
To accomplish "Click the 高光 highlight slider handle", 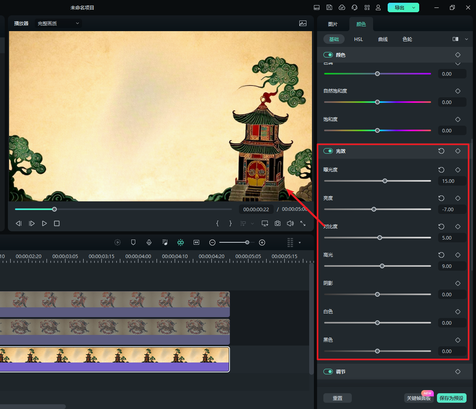I will (x=382, y=266).
